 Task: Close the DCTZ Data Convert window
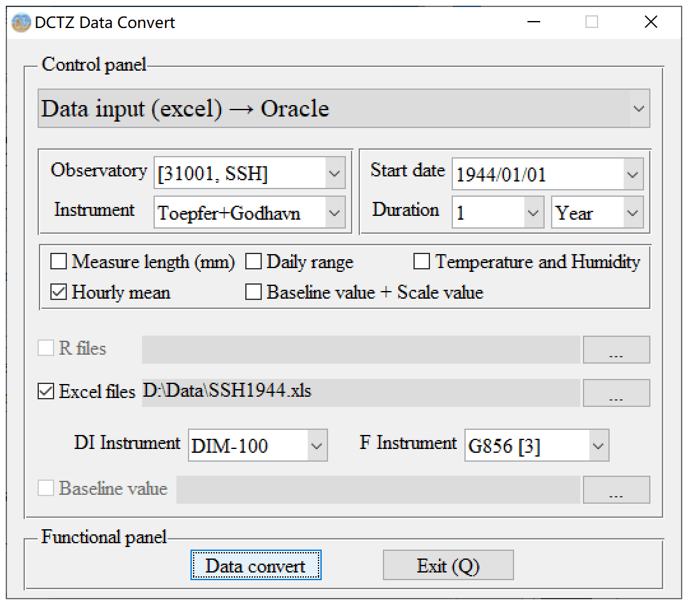click(x=650, y=22)
